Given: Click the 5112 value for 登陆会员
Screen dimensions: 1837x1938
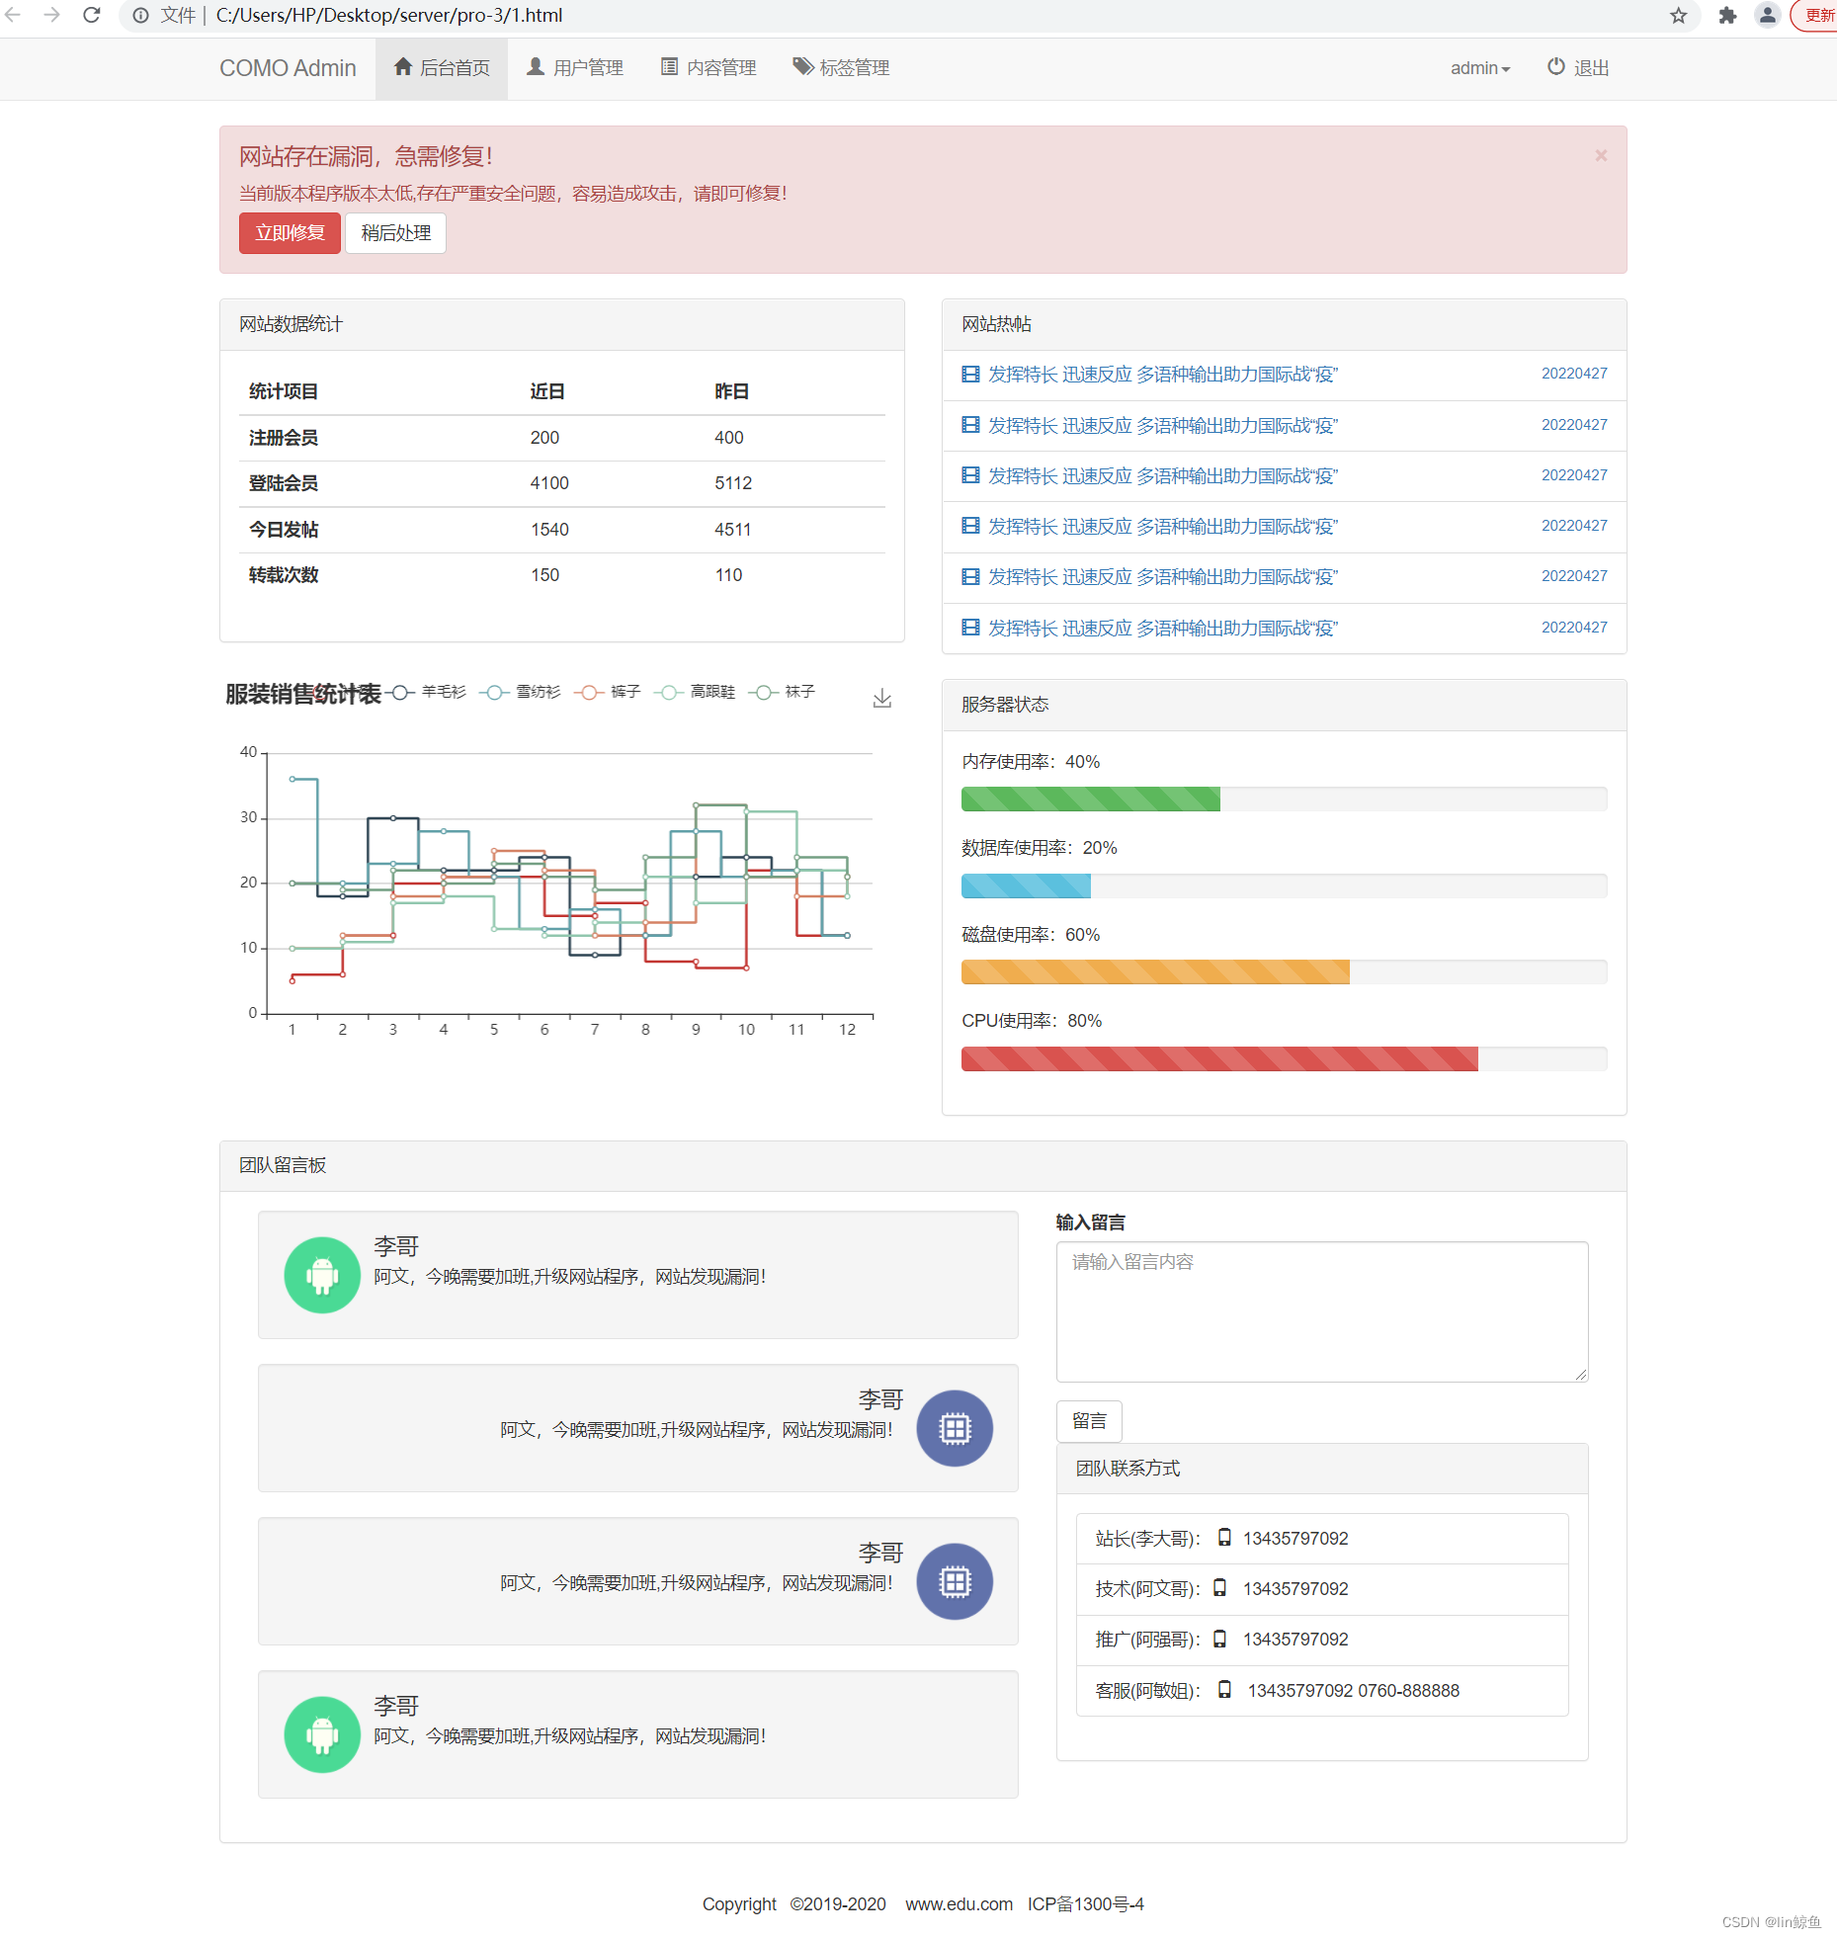Looking at the screenshot, I should pyautogui.click(x=733, y=483).
